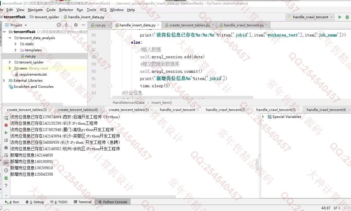The height and width of the screenshot is (211, 351).
Task: Click console line '新增岗位信息135843398'
Action: coord(32,174)
